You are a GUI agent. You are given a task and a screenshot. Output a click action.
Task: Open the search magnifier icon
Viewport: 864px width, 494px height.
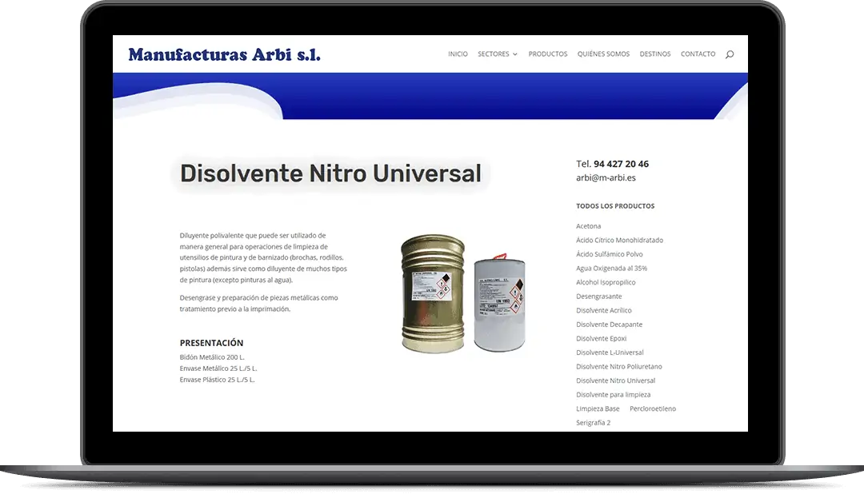coord(730,54)
